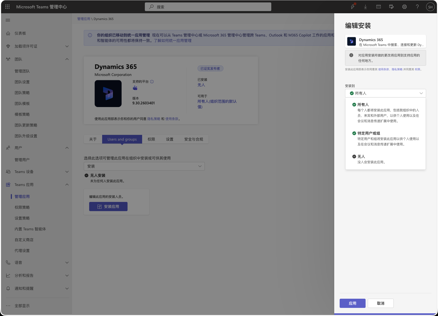
Task: Select the 无人 install option
Action: coord(385,159)
